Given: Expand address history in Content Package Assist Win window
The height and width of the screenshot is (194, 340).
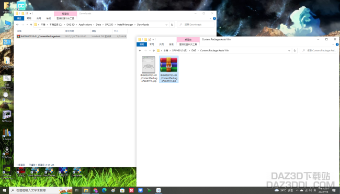Looking at the screenshot, I should point(289,51).
